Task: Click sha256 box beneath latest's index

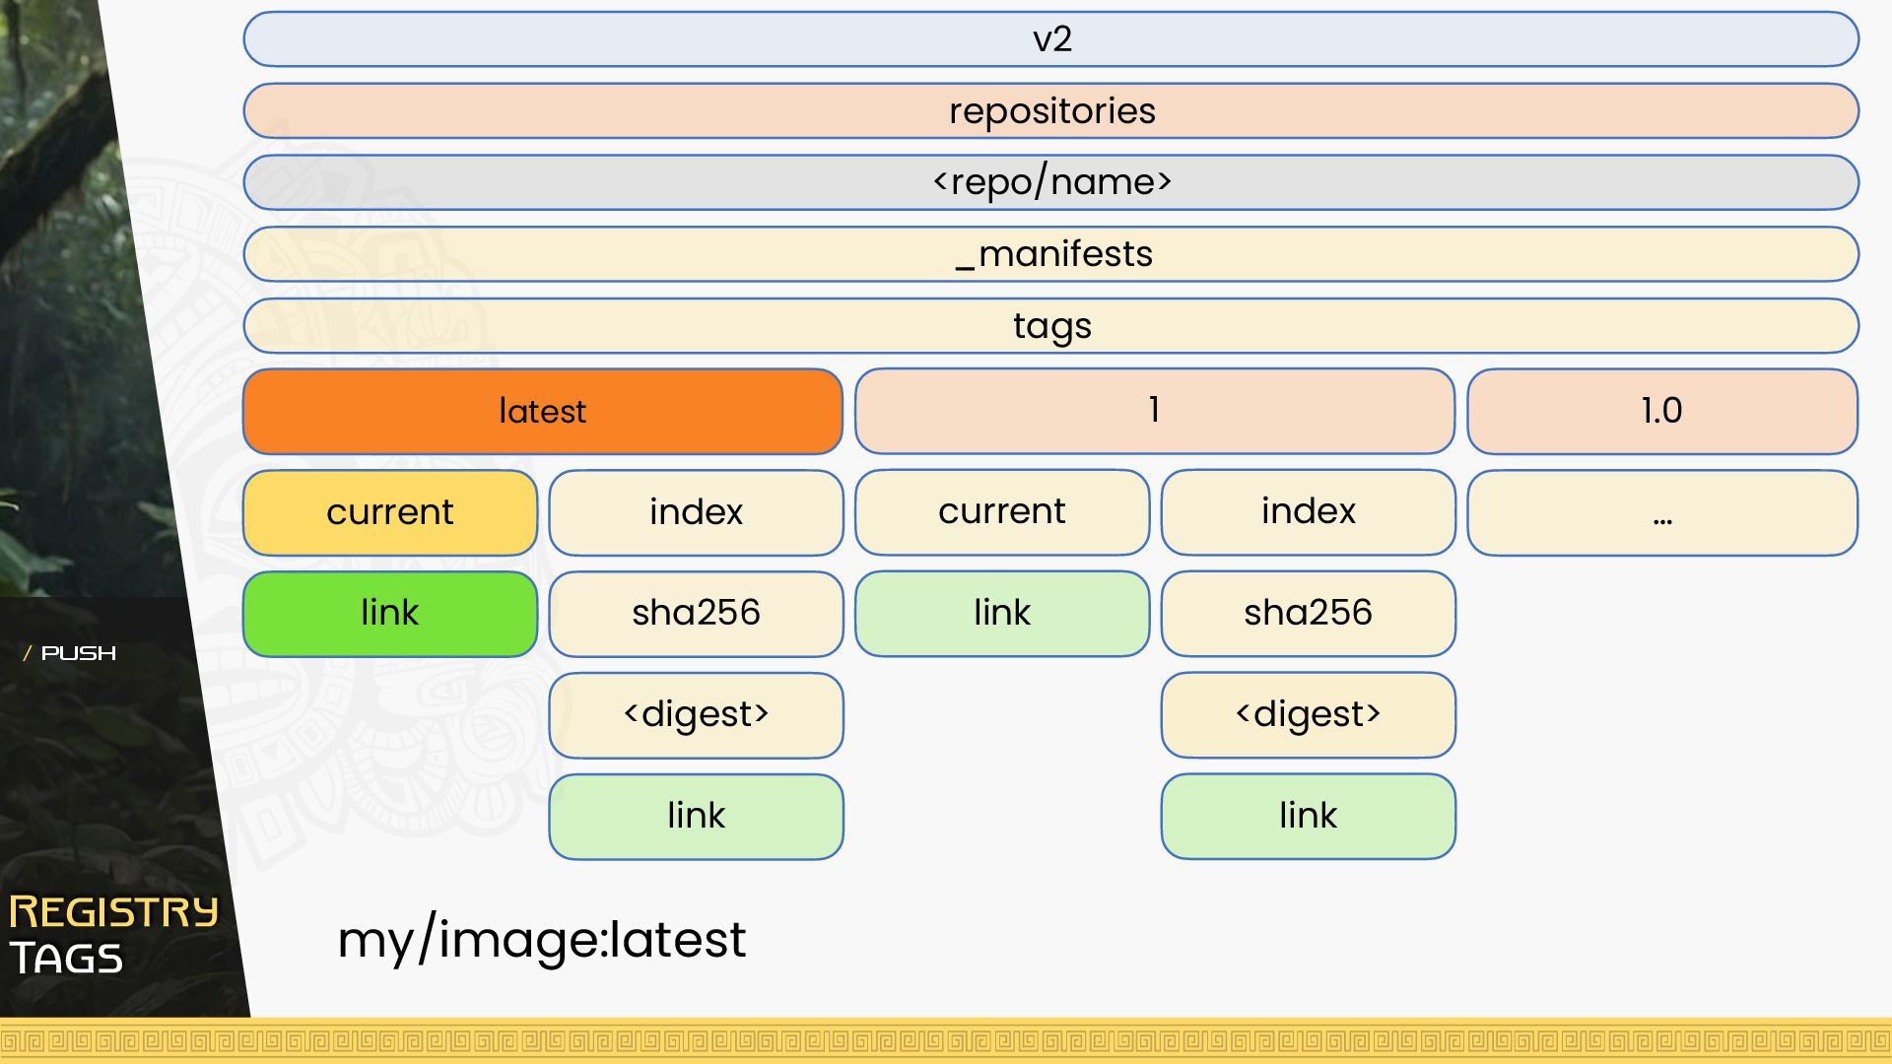Action: (696, 613)
